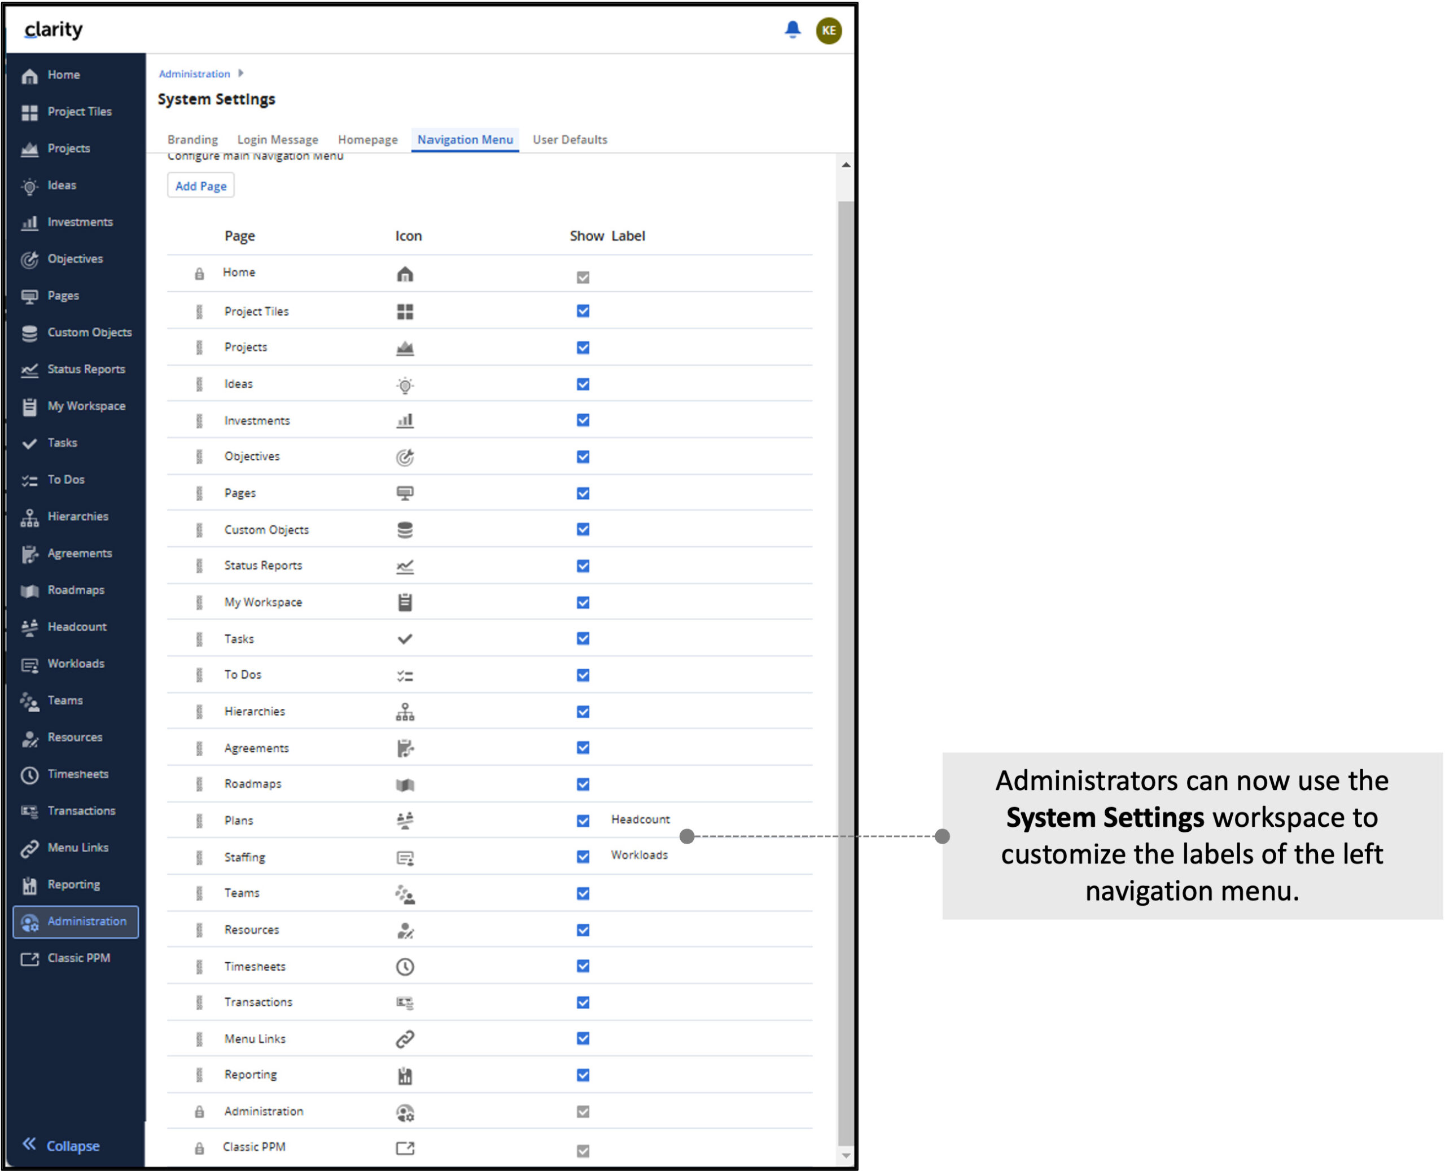Screen dimensions: 1445x1171
Task: Toggle Show checkbox for Plans row
Action: (x=583, y=820)
